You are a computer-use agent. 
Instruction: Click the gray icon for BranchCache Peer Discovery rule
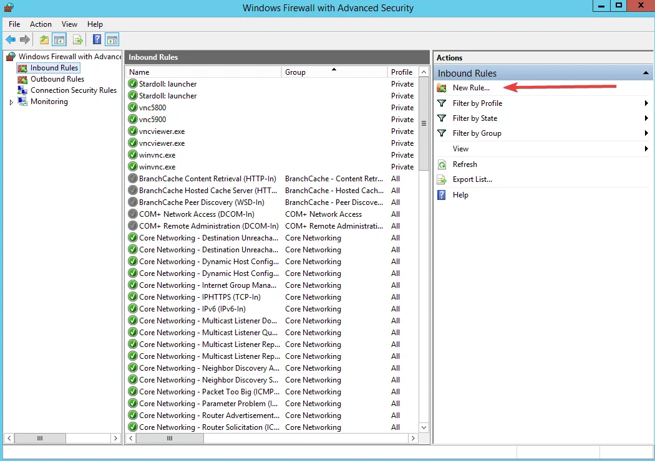pyautogui.click(x=133, y=202)
